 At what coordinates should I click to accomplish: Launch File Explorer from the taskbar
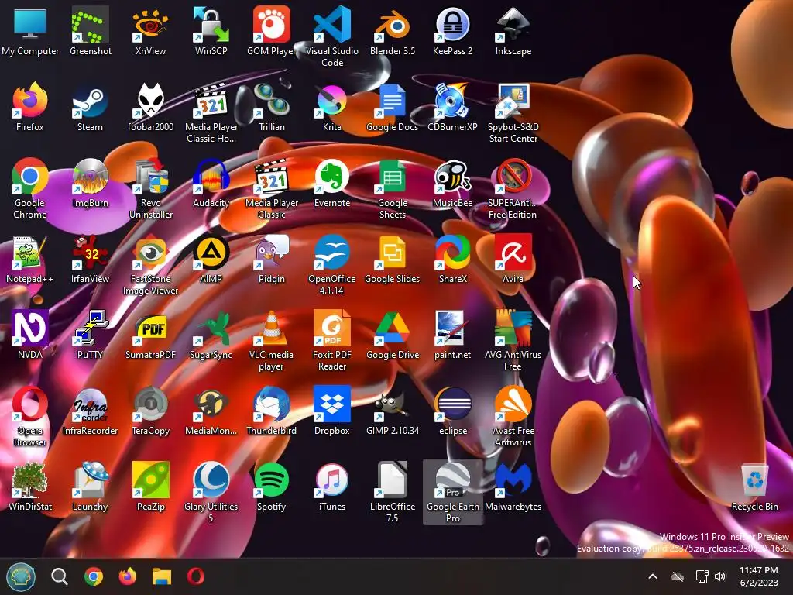click(162, 576)
